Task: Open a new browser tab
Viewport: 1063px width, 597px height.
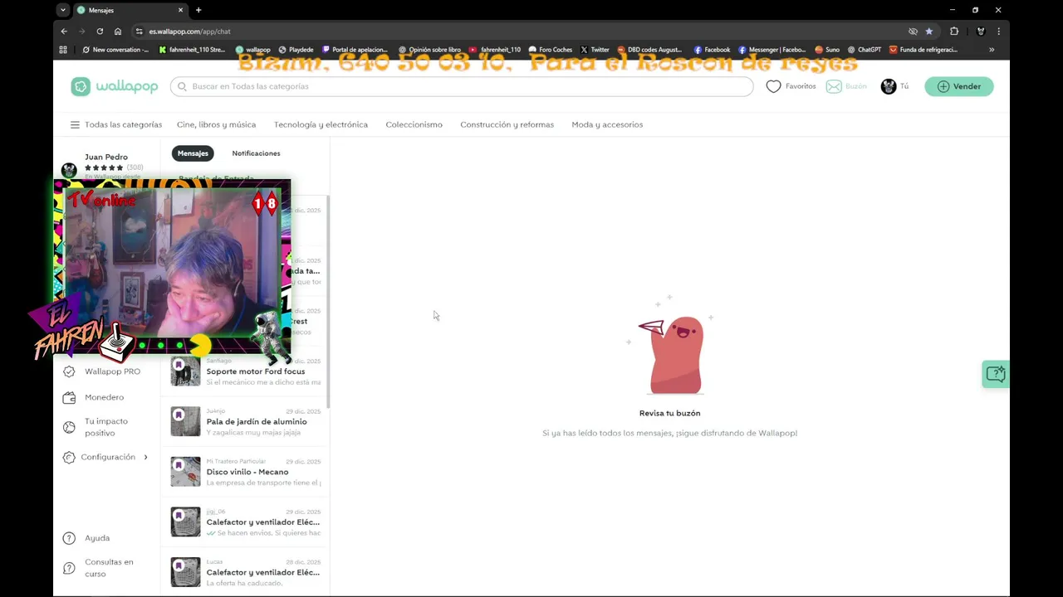Action: click(x=198, y=10)
